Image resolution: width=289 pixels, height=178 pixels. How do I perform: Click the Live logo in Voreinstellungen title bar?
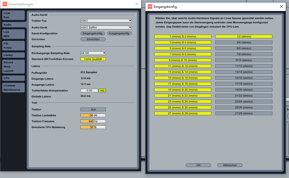click(5, 4)
